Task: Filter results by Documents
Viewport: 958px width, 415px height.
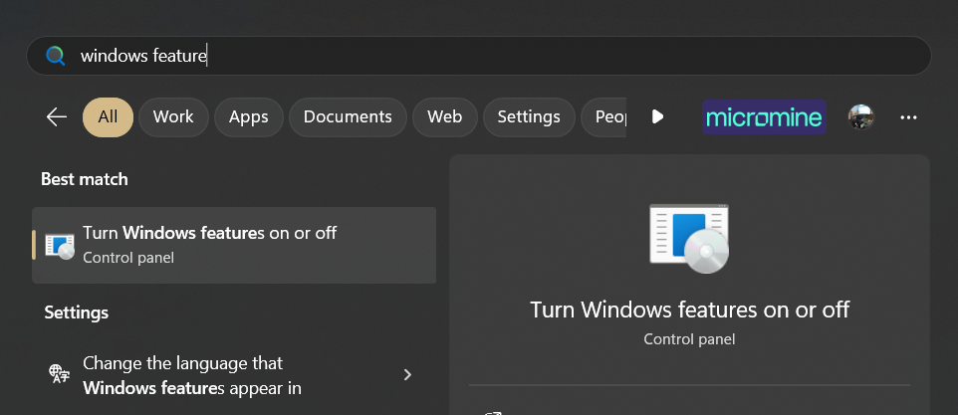Action: tap(348, 116)
